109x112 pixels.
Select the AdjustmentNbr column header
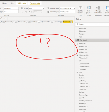click(45, 22)
